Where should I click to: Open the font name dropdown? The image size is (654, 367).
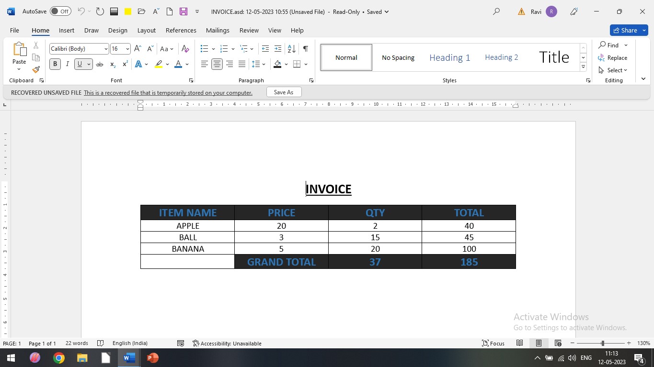pos(106,49)
